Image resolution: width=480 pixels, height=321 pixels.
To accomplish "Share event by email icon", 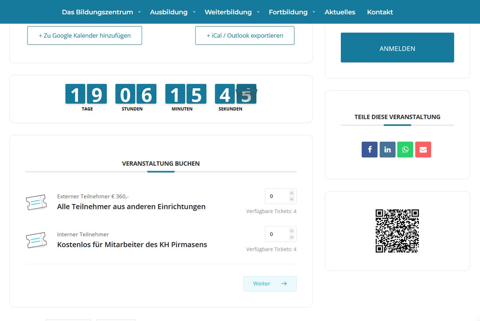I will tap(423, 149).
